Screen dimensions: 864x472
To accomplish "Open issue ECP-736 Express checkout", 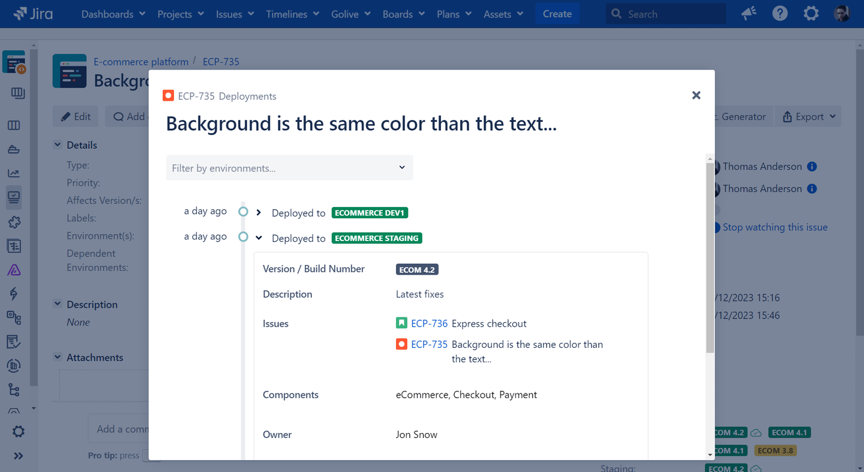I will coord(429,323).
